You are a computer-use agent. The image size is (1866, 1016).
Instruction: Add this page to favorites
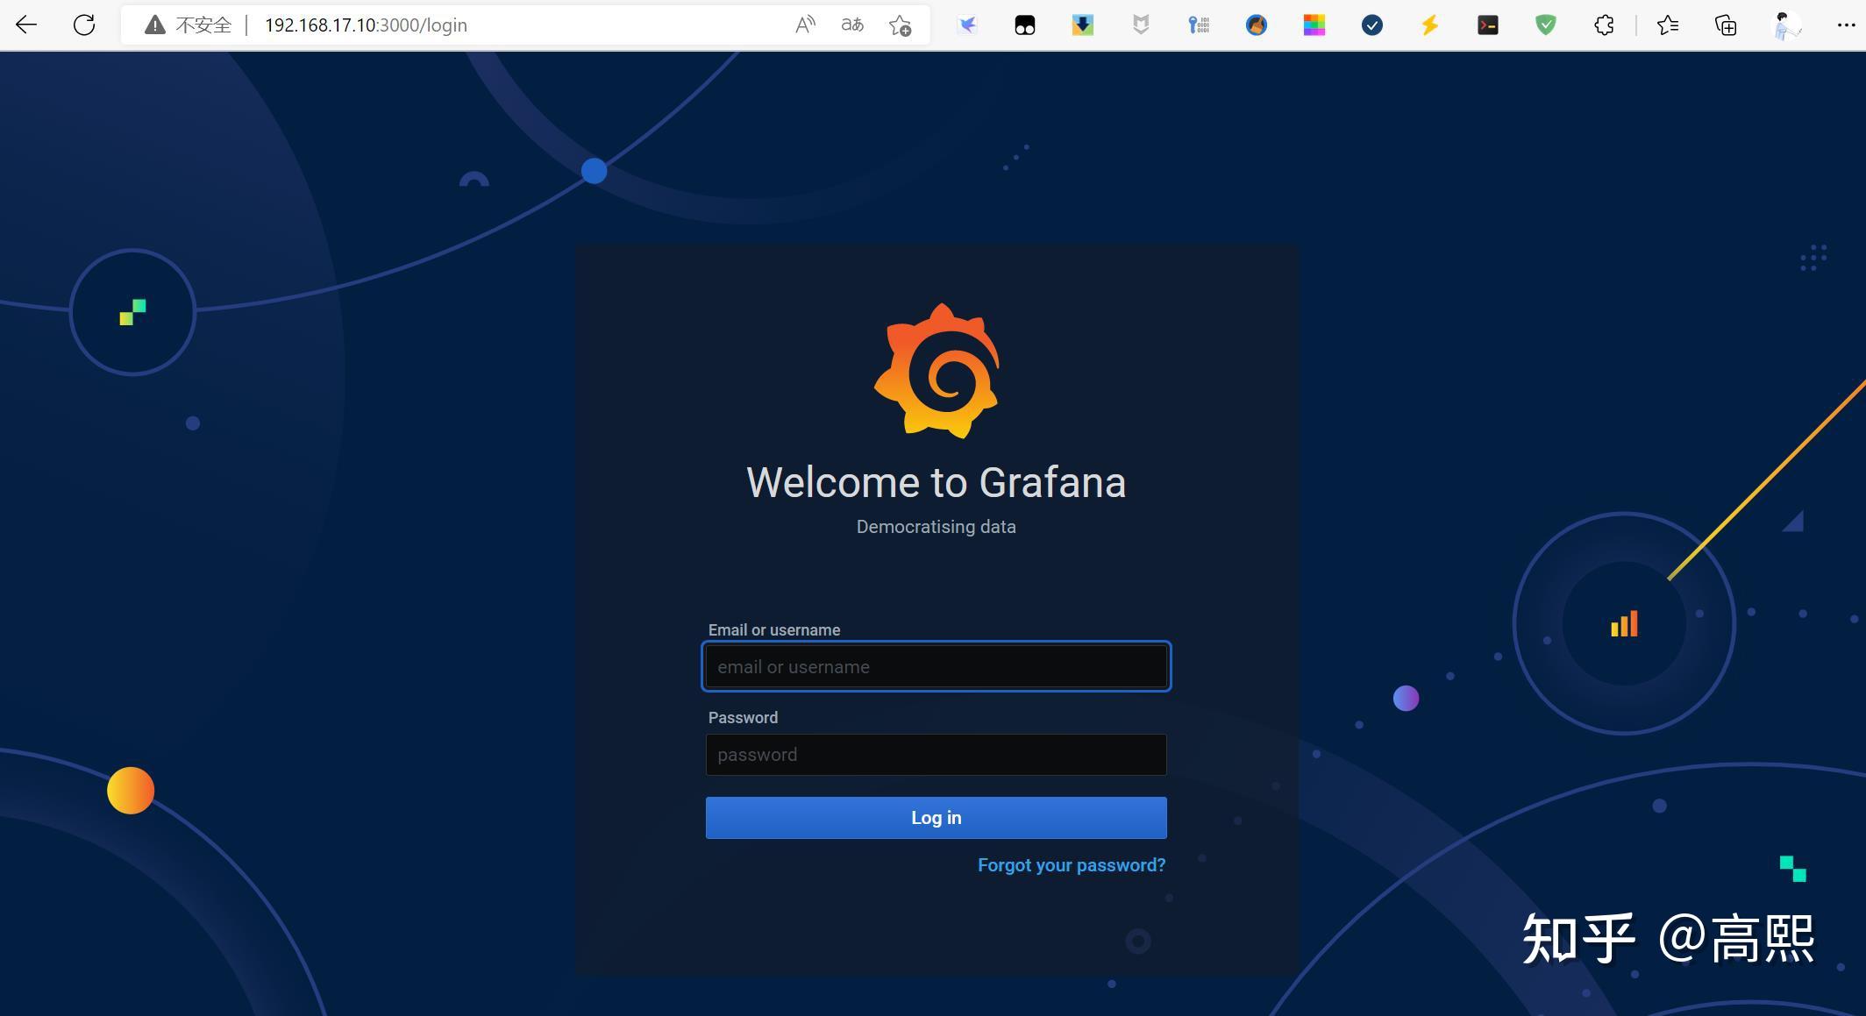pos(900,25)
